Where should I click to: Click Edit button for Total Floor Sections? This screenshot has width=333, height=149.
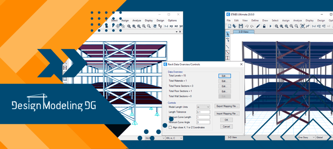pos(224,91)
